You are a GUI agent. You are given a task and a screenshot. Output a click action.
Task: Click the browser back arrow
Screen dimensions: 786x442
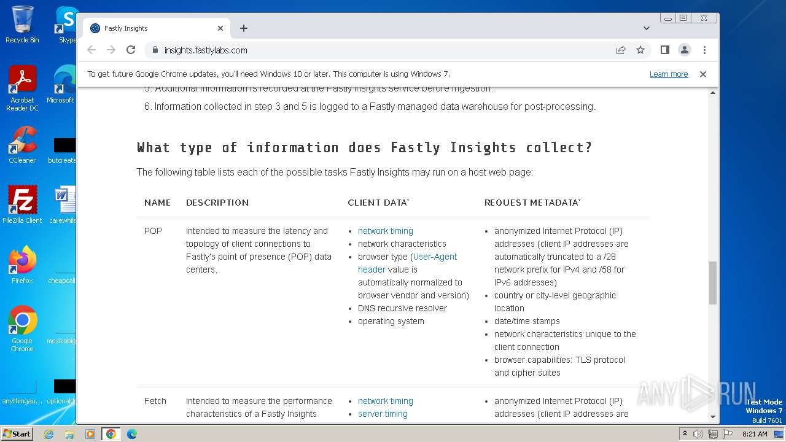pos(91,50)
